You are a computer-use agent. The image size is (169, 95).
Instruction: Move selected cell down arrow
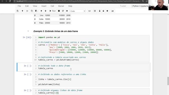coord(45,11)
